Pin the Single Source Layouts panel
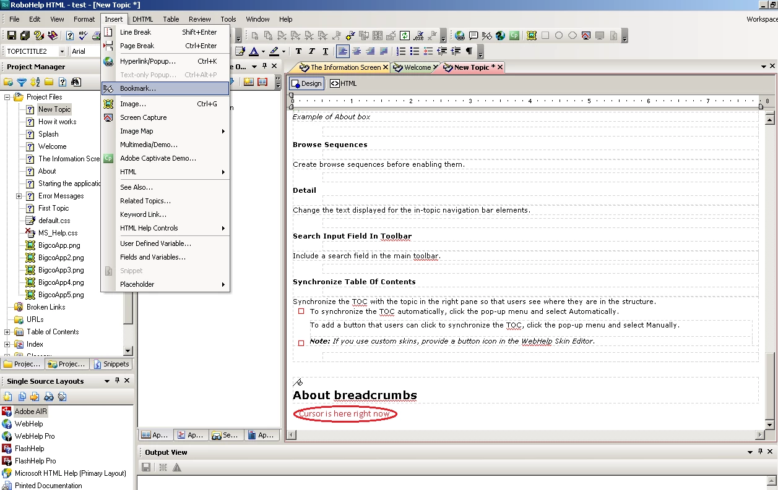Viewport: 778px width, 490px height. [118, 381]
